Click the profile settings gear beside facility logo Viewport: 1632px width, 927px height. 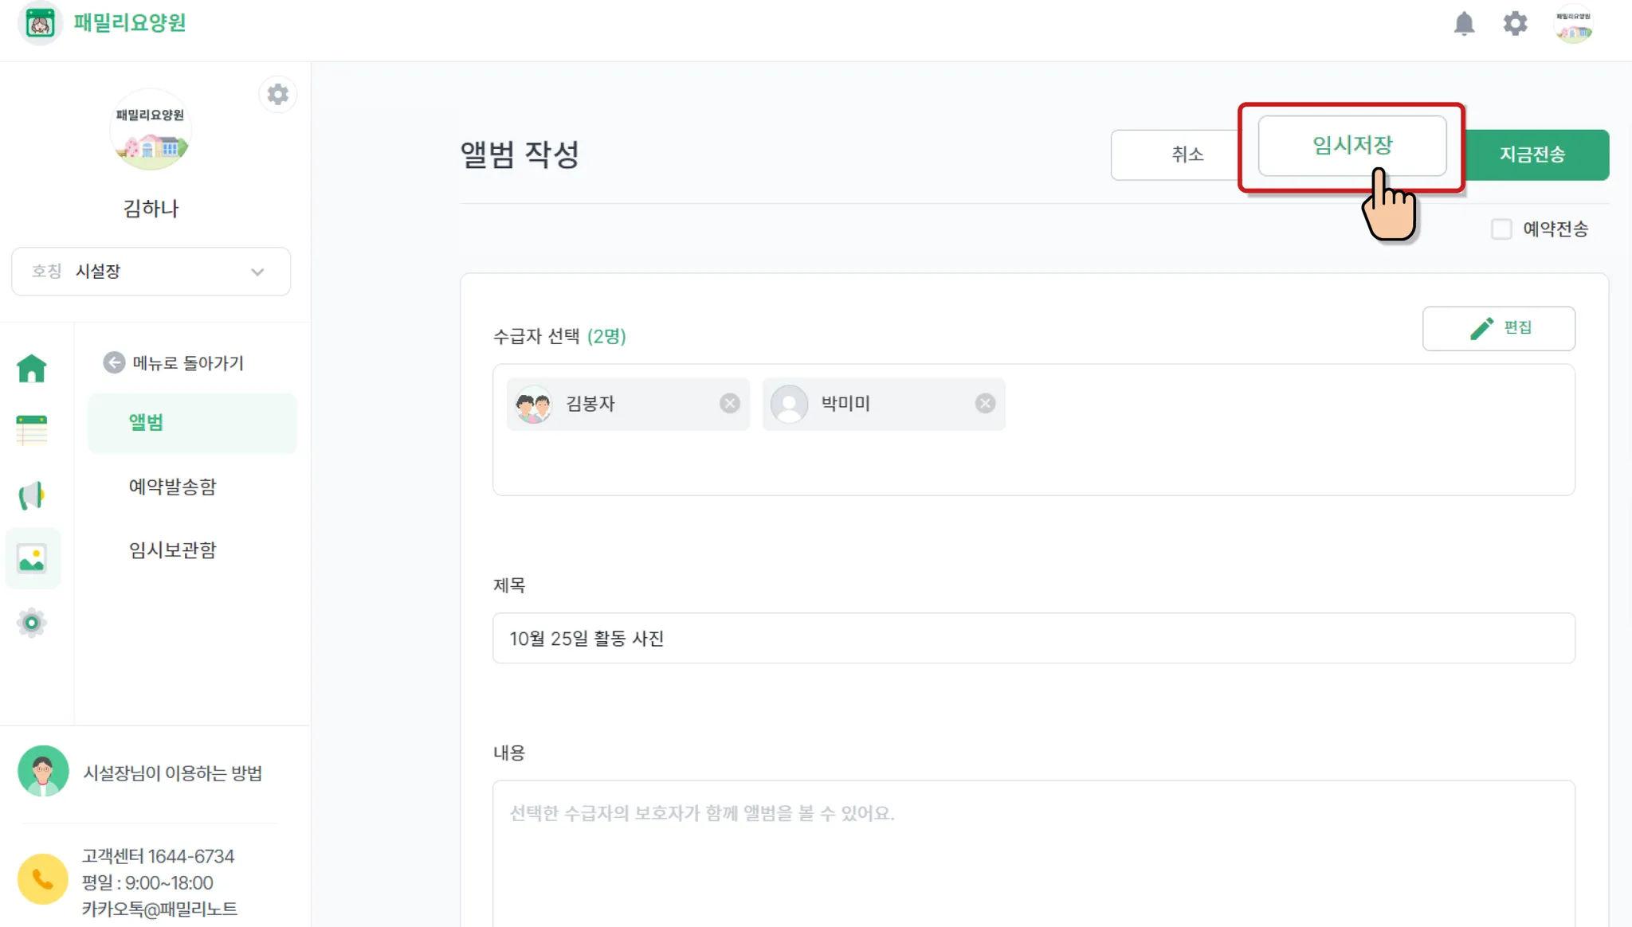tap(277, 95)
